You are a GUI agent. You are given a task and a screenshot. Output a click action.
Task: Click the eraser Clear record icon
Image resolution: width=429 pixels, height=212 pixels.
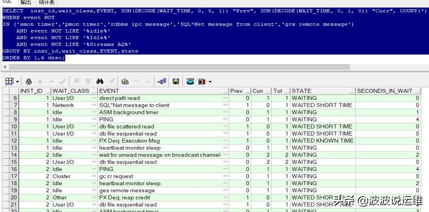pyautogui.click(x=112, y=81)
